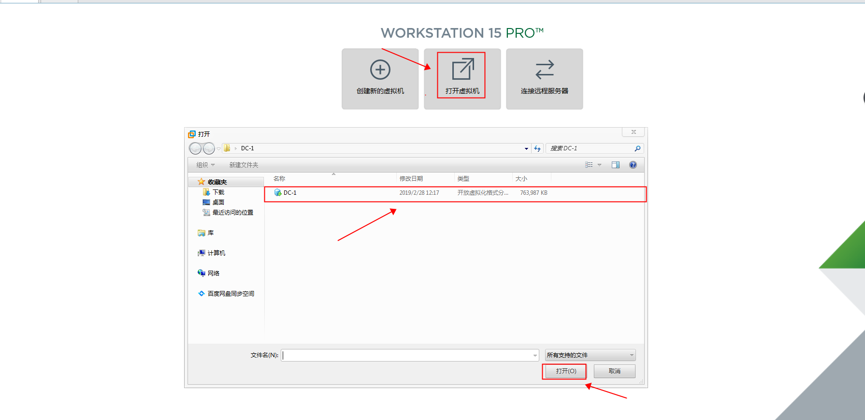865x420 pixels.
Task: Open help with the question mark icon
Action: pyautogui.click(x=633, y=165)
